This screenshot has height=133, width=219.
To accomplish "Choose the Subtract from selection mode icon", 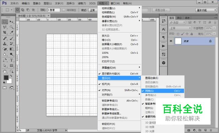I will coord(28,10).
